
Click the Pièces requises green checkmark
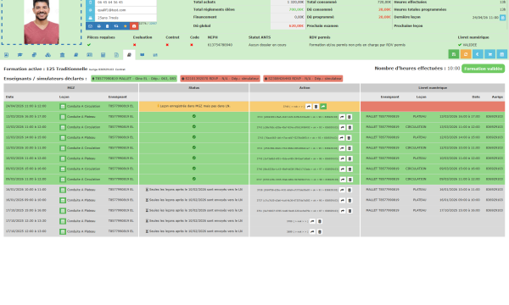(89, 45)
